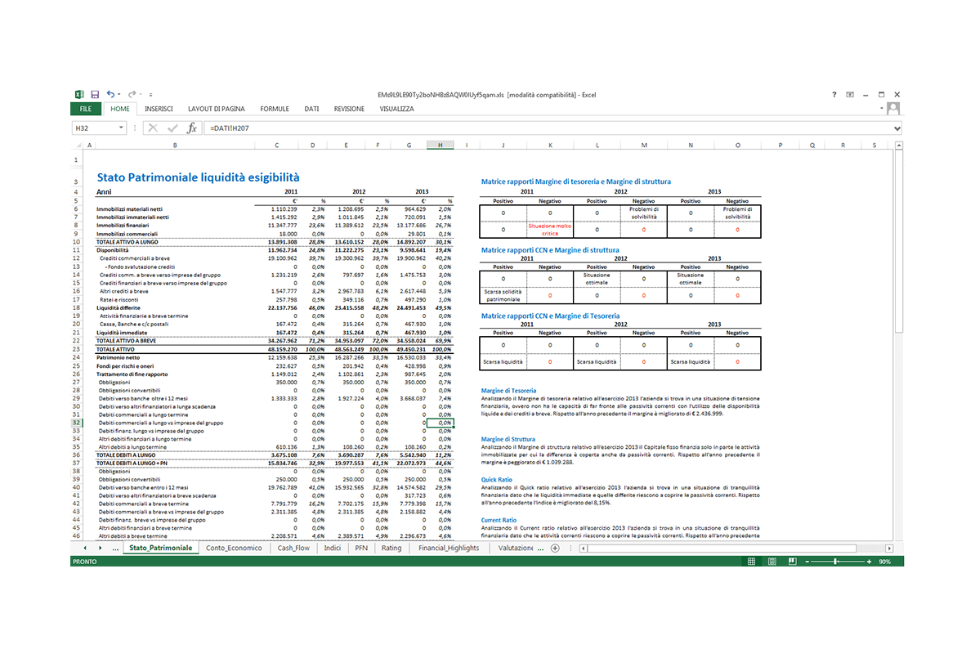Open the FORMULE ribbon tab
The image size is (975, 654).
point(275,109)
